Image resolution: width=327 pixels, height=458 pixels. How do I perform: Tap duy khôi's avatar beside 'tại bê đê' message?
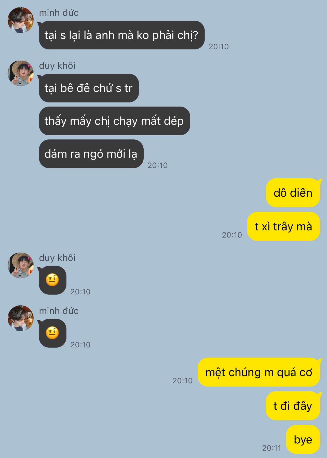21,73
